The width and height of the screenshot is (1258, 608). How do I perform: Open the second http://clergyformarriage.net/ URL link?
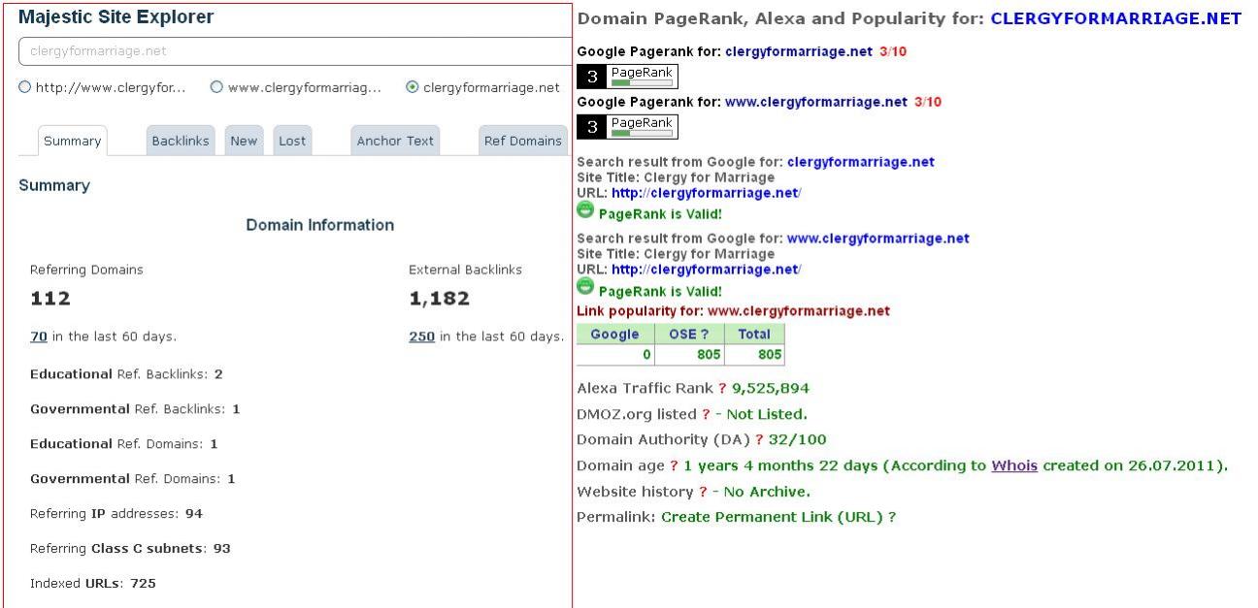click(x=706, y=270)
